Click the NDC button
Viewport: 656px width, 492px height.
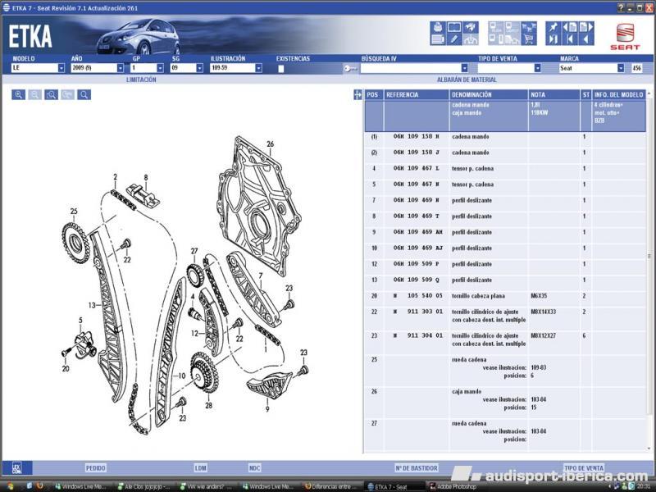pos(254,468)
